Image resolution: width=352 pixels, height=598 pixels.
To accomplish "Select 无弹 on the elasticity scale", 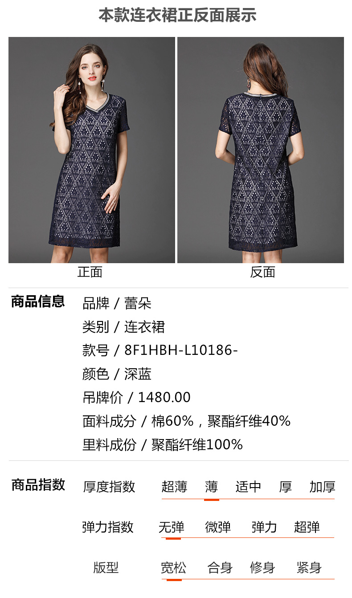I will click(172, 527).
